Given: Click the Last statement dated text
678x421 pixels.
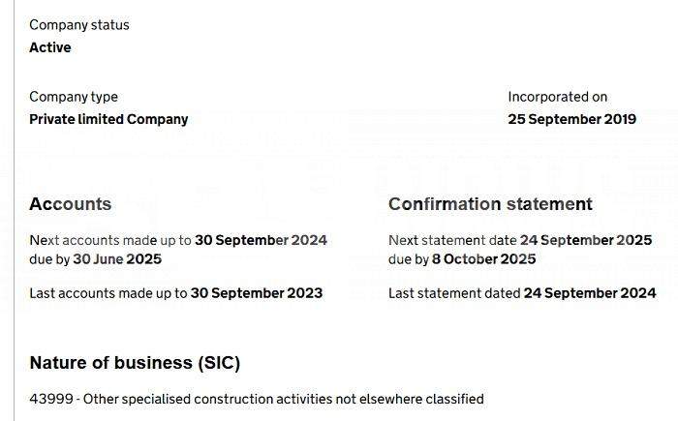Looking at the screenshot, I should pyautogui.click(x=454, y=293).
